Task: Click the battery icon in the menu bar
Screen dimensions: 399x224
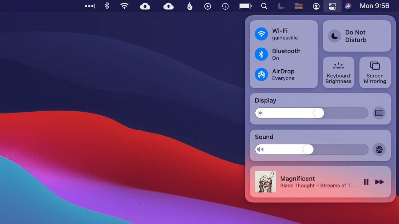Action: (x=245, y=6)
